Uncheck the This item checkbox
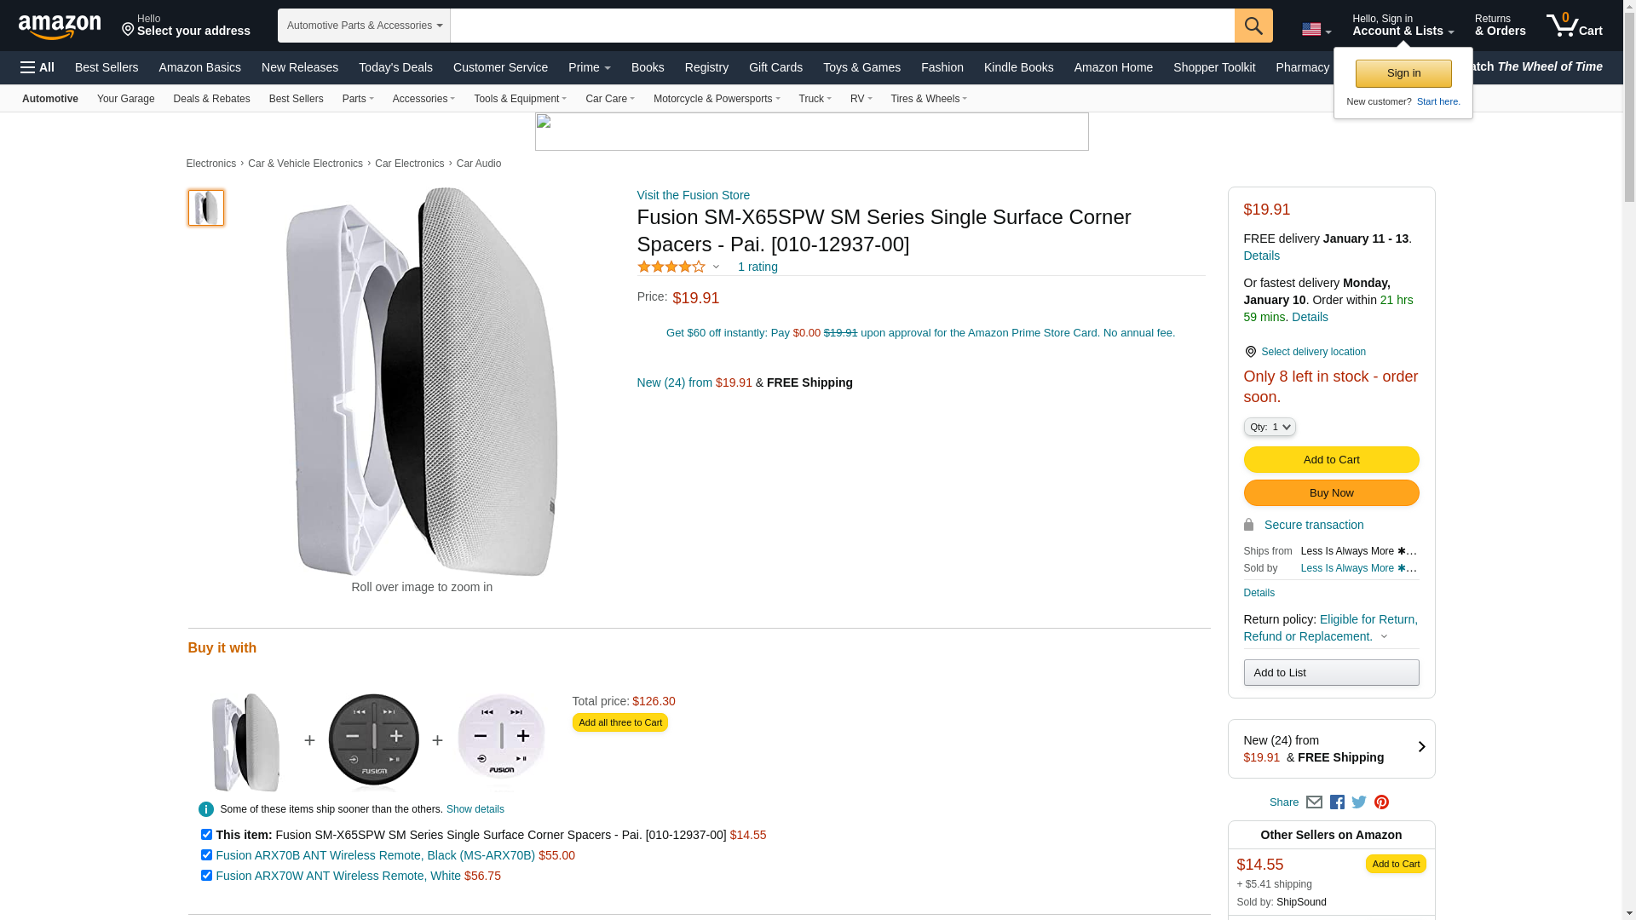 206,835
